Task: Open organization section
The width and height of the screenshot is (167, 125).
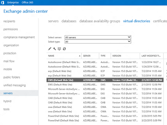Action: click(11, 45)
